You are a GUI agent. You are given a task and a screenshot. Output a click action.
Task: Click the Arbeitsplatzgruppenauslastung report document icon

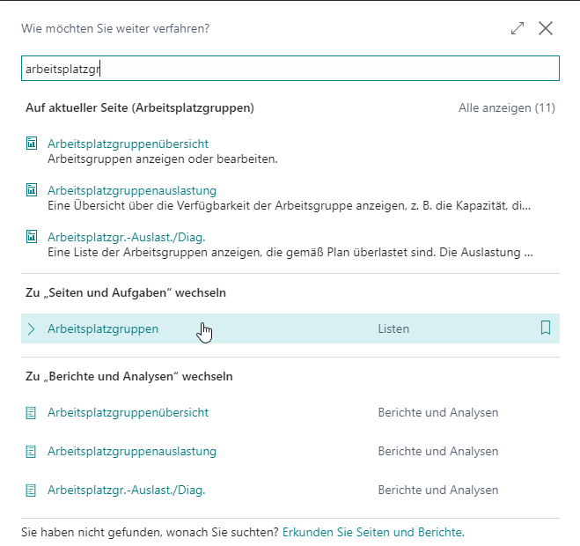click(31, 452)
